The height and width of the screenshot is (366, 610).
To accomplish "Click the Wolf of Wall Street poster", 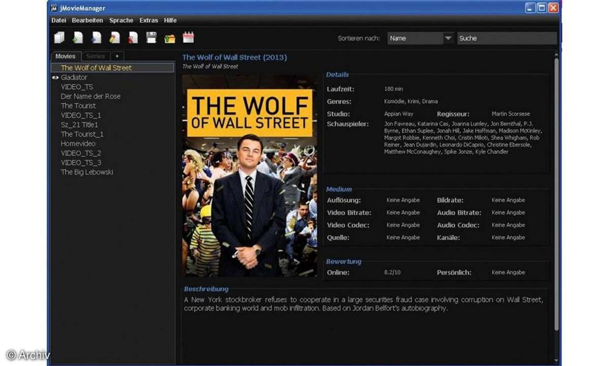I will coord(249,176).
